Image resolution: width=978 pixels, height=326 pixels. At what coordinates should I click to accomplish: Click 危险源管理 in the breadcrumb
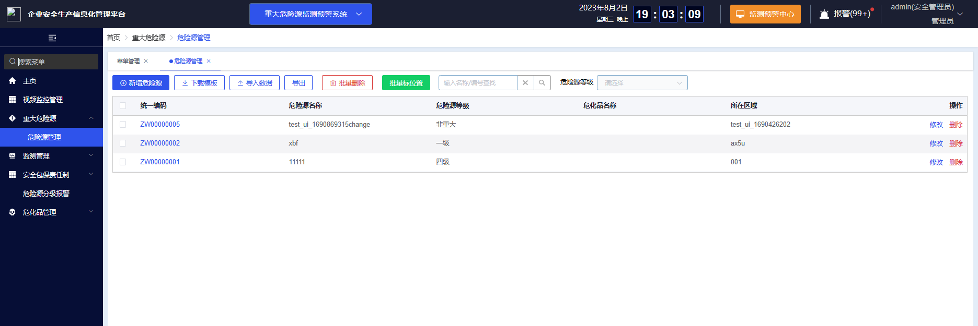[193, 38]
